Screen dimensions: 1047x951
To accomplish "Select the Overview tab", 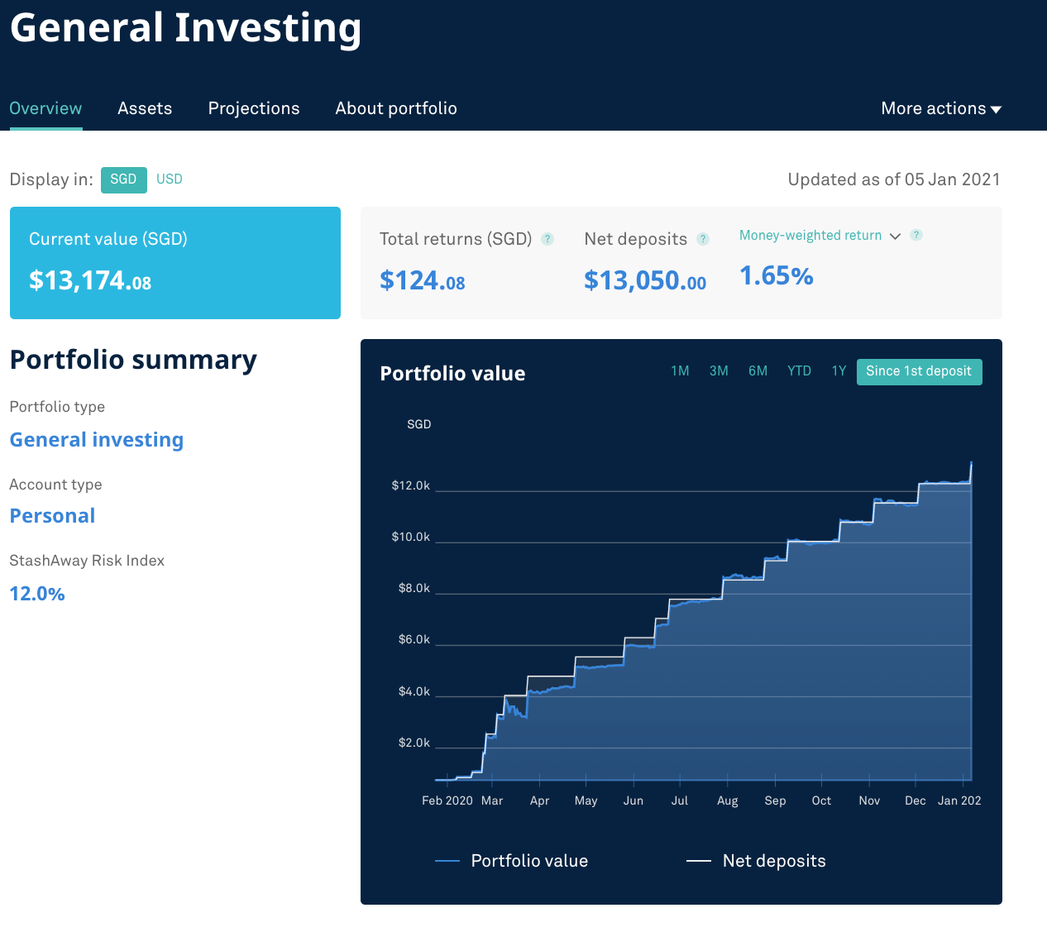I will click(45, 108).
